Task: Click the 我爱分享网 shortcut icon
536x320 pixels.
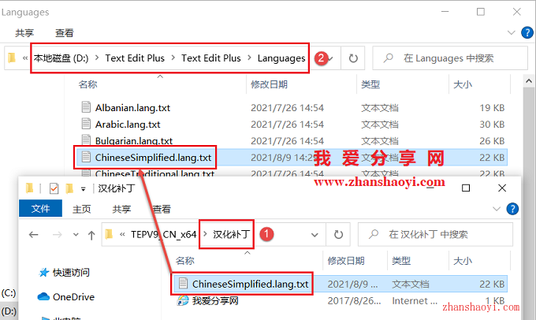Action: tap(183, 301)
